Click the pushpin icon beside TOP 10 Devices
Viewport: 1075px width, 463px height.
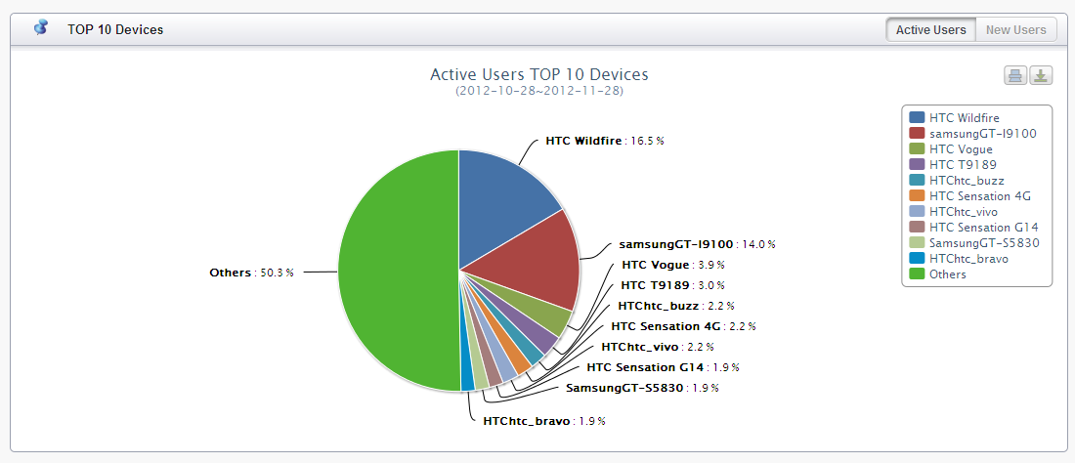click(x=41, y=28)
